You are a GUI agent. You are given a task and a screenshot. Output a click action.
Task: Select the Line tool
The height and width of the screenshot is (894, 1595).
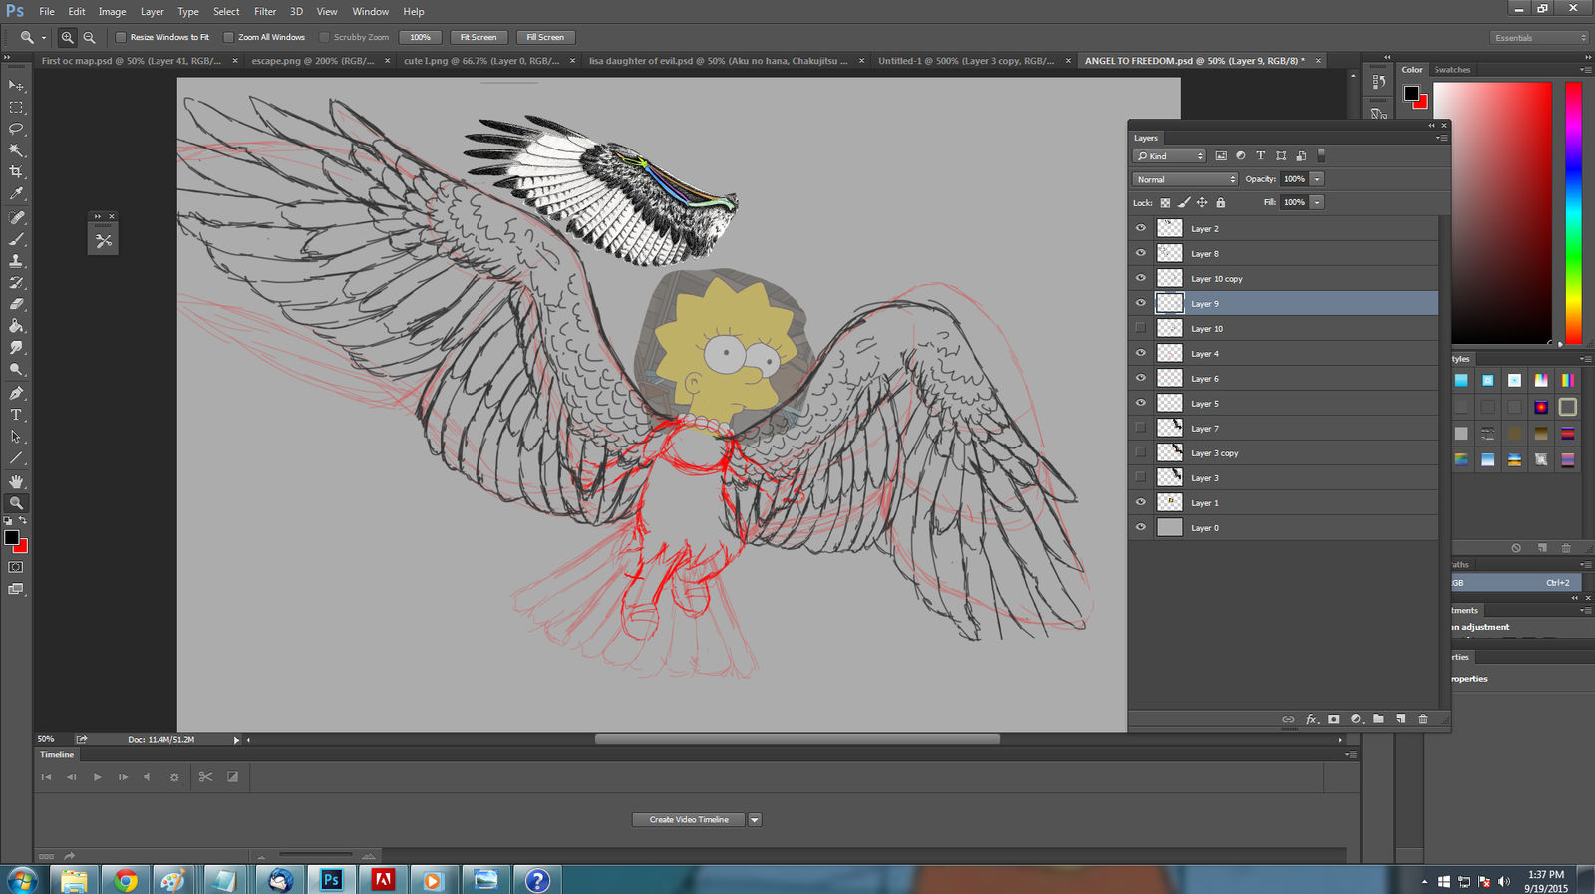coord(16,458)
